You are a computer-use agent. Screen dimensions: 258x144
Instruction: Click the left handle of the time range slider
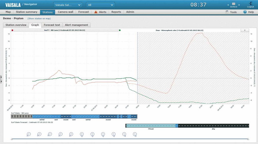[12, 139]
